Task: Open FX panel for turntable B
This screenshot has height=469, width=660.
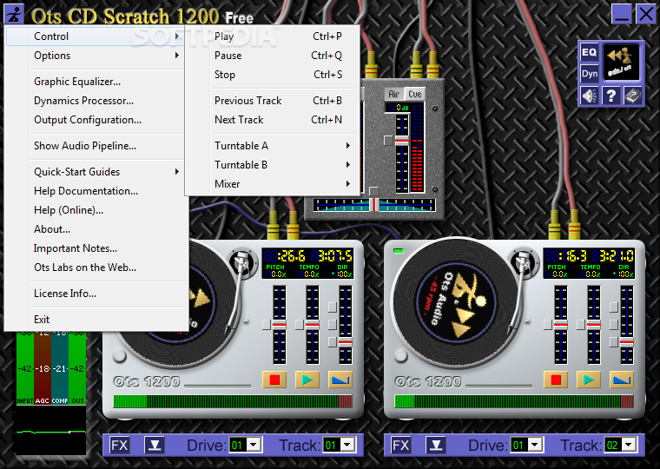Action: click(x=400, y=445)
